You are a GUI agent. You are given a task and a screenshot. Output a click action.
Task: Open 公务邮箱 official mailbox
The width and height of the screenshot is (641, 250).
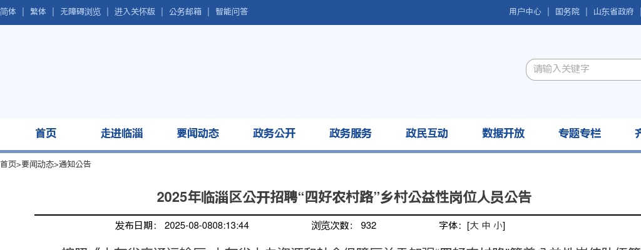(185, 12)
